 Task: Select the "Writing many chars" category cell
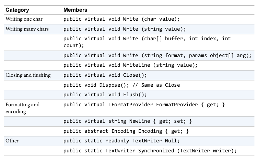click(x=27, y=29)
